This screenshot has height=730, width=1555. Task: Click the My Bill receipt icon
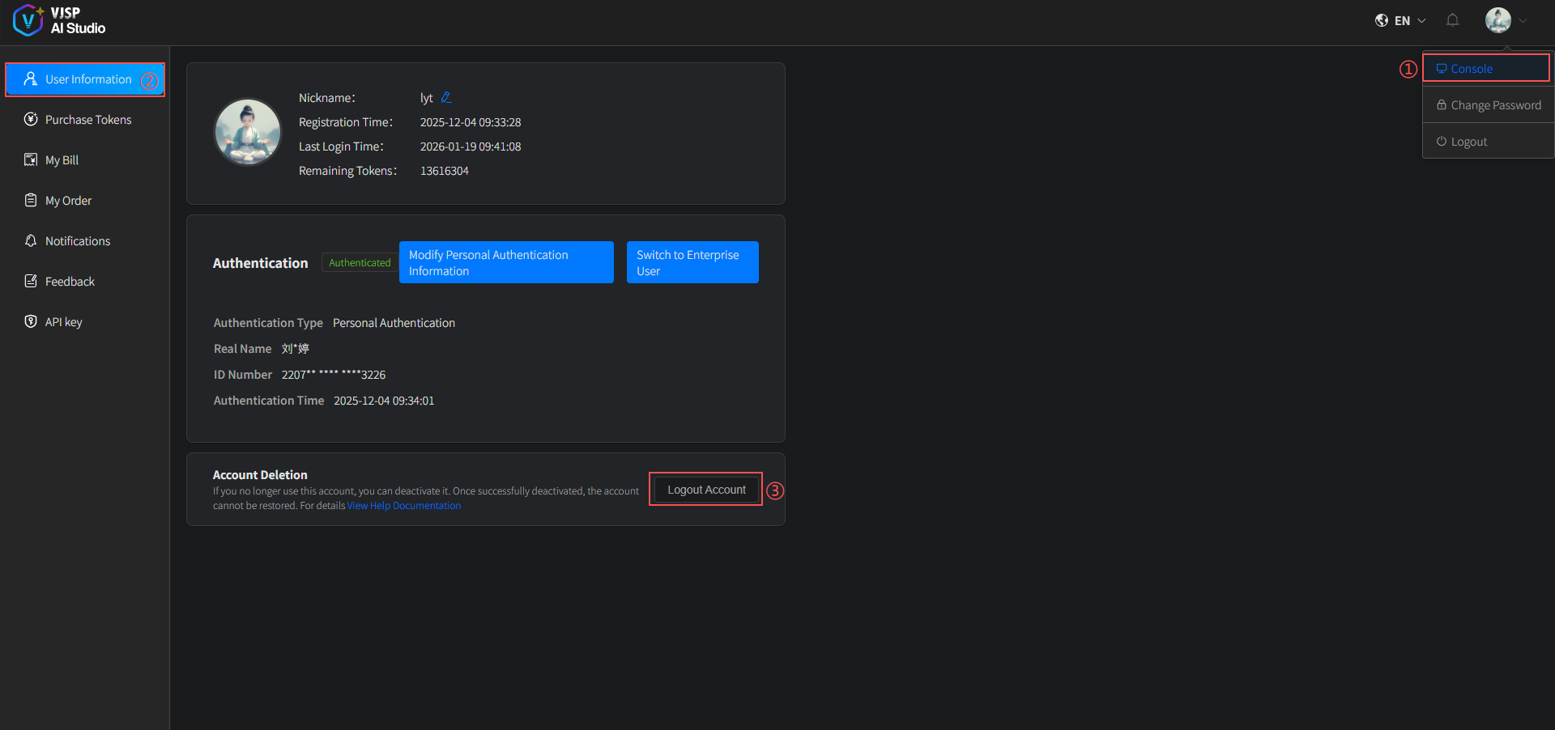[x=30, y=159]
